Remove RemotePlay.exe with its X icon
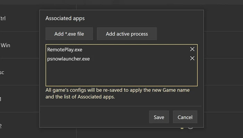This screenshot has width=243, height=138. 192,49
